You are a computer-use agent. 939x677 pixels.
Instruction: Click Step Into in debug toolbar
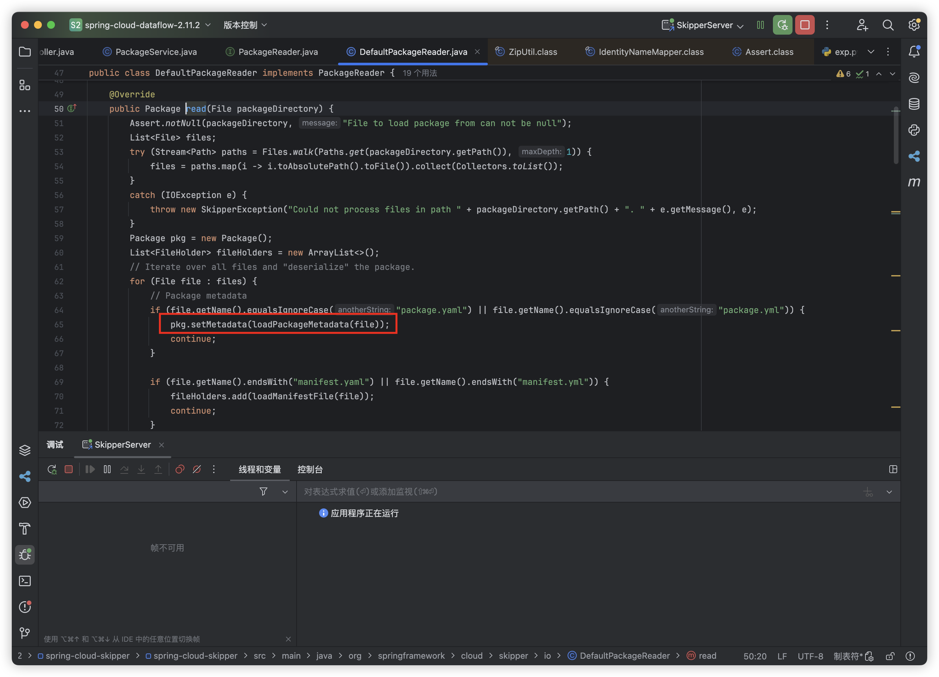[141, 469]
